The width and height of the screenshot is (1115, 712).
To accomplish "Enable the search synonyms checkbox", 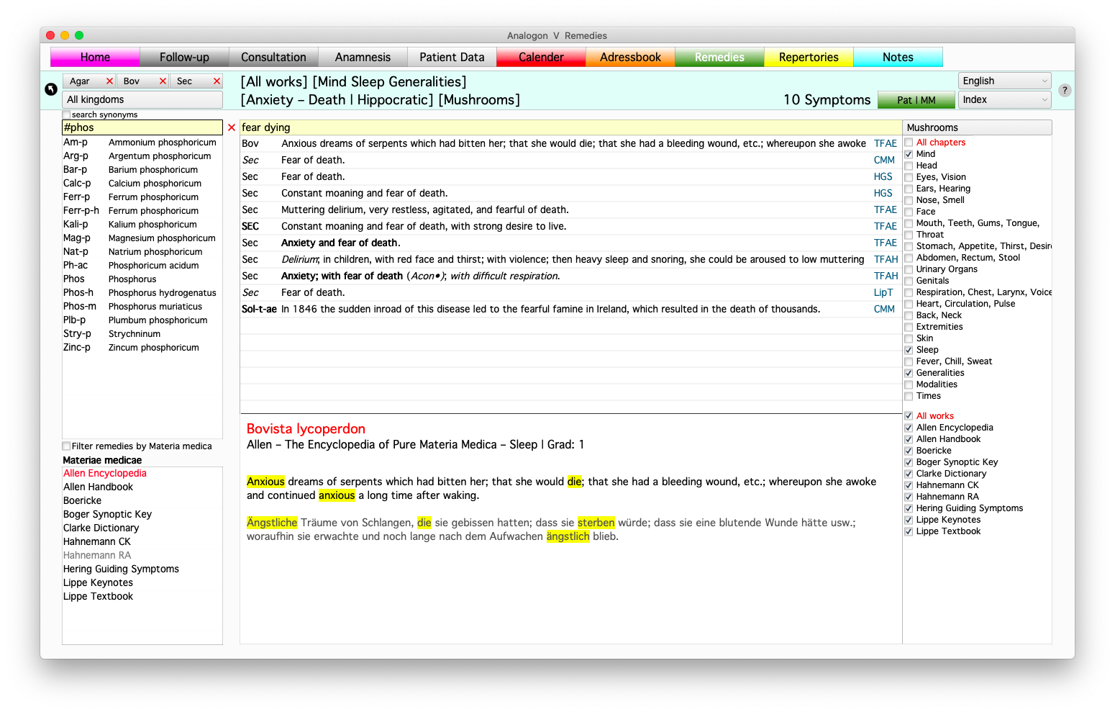I will click(67, 115).
